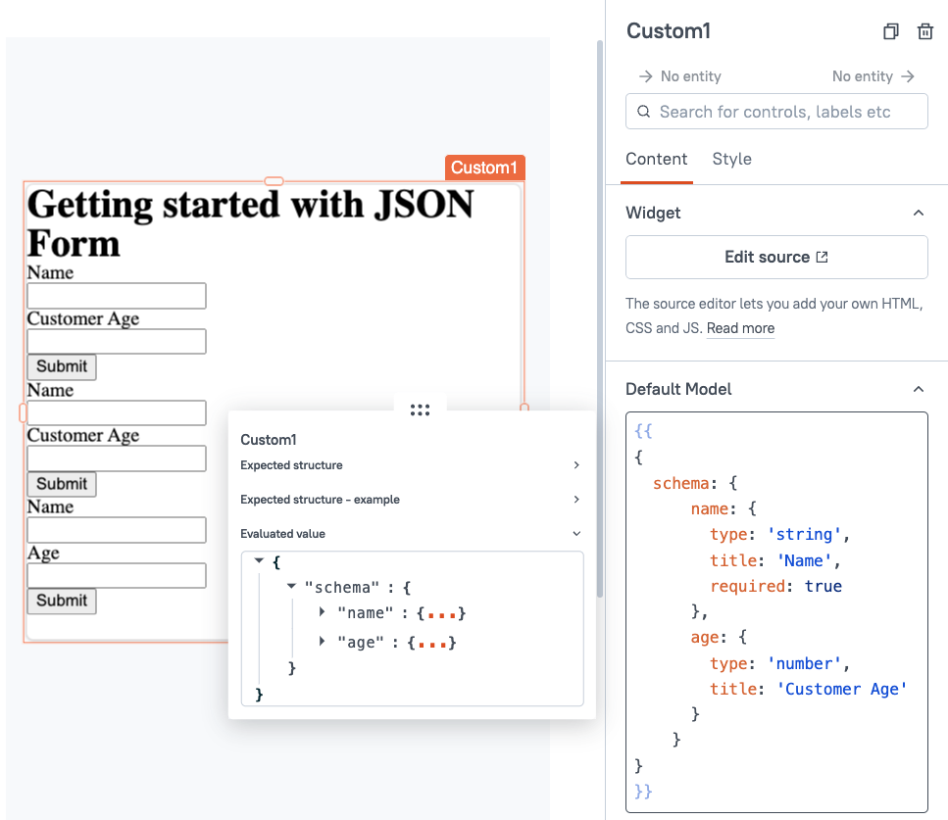Open the Read more link

click(x=740, y=328)
